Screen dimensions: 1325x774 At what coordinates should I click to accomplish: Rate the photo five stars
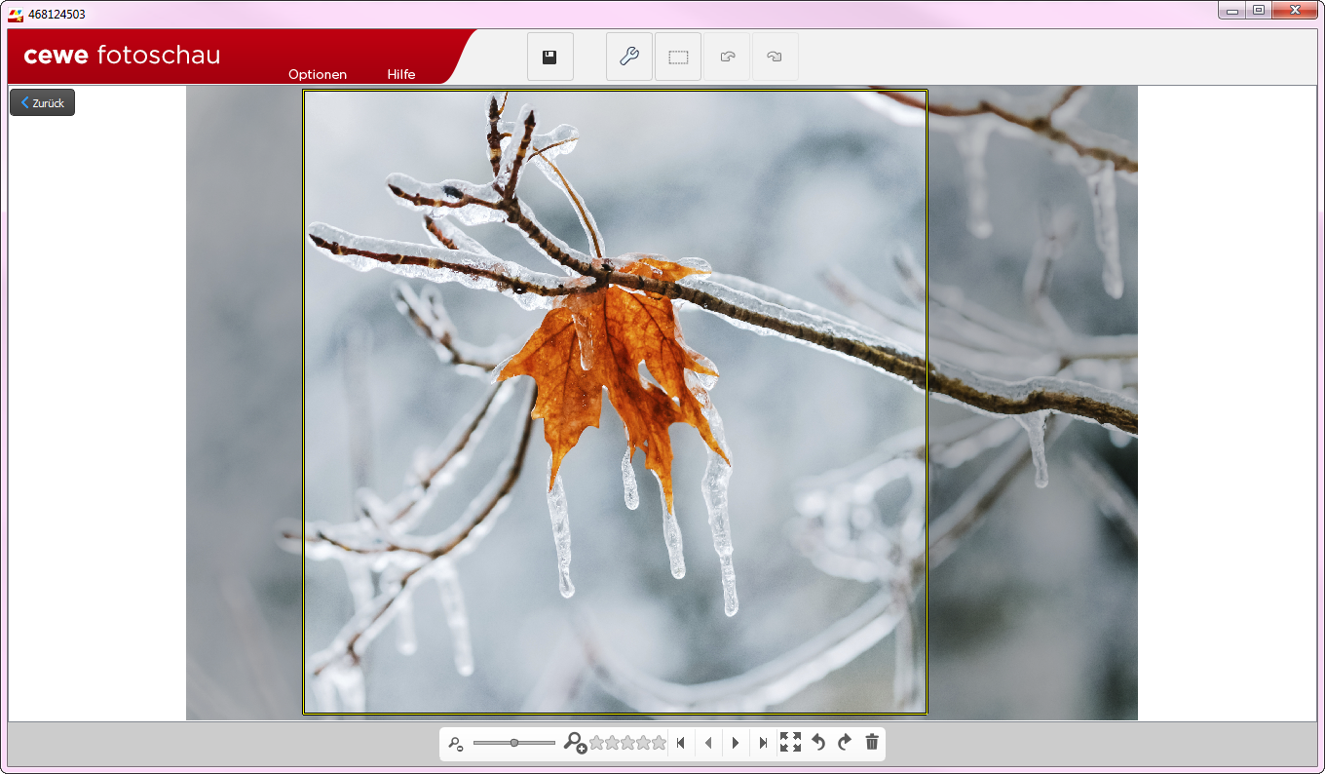coord(659,743)
